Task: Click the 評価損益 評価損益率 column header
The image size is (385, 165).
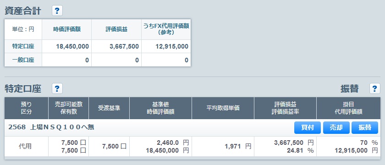Action: pyautogui.click(x=285, y=108)
